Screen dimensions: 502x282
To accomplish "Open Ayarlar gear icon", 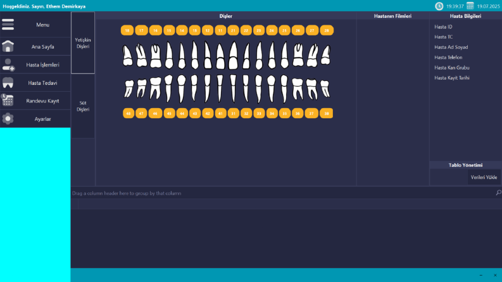I will tap(8, 119).
